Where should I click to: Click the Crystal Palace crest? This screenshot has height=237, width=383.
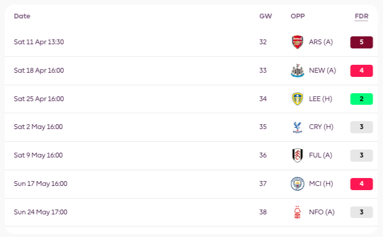pyautogui.click(x=297, y=127)
